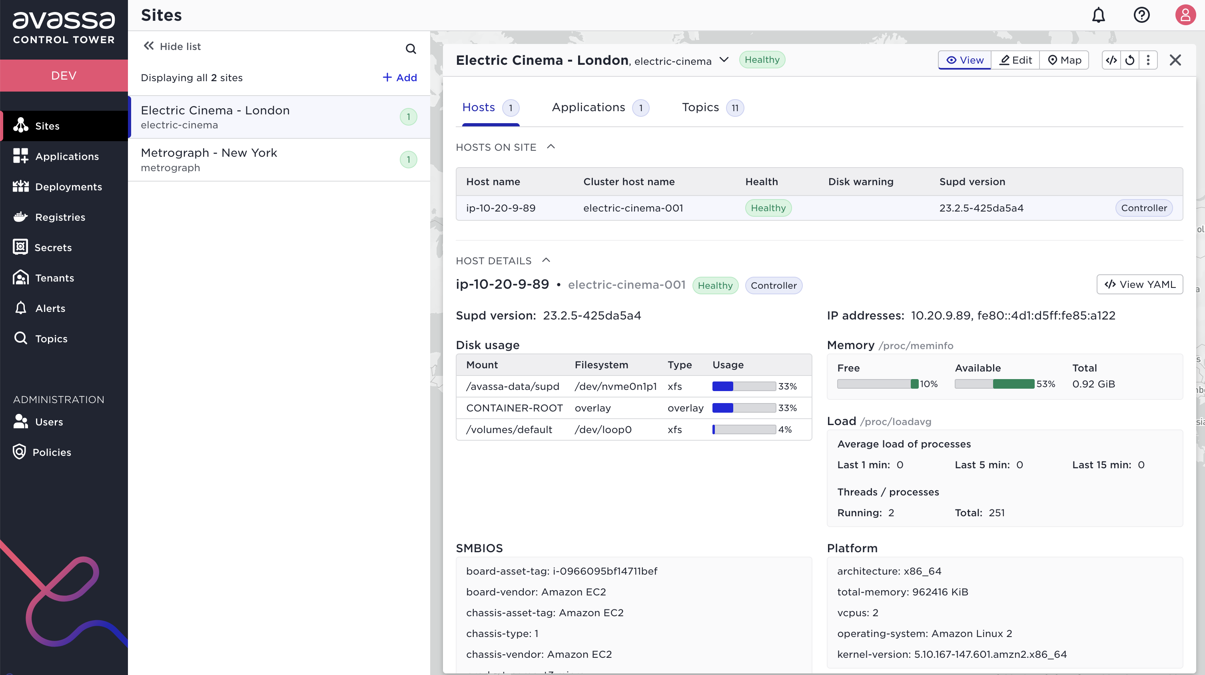
Task: Click the refresh icon in the site toolbar
Action: pyautogui.click(x=1130, y=60)
